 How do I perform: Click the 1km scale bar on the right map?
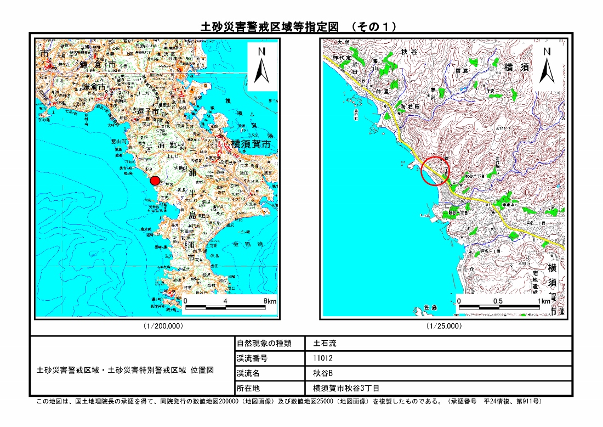(x=504, y=305)
